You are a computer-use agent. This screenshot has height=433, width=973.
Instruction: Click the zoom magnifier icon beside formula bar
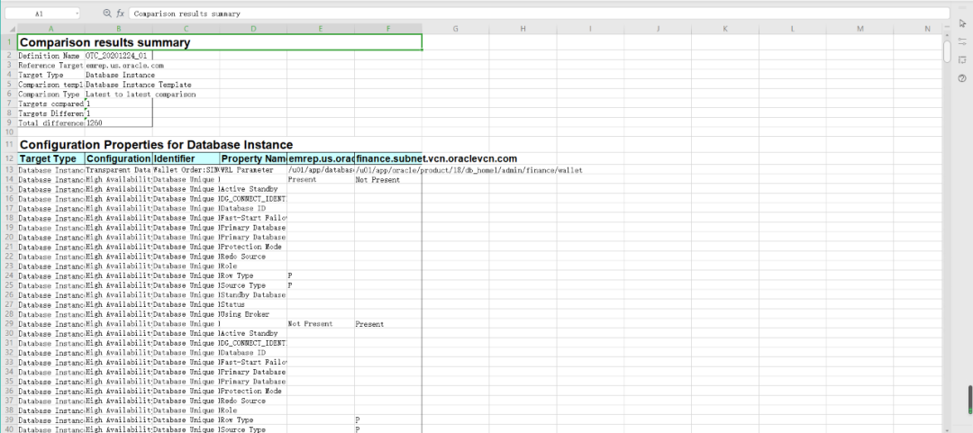pyautogui.click(x=107, y=14)
